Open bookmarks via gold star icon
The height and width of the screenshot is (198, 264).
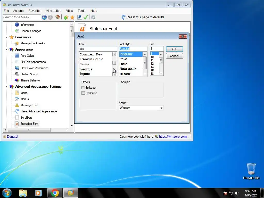point(72,17)
